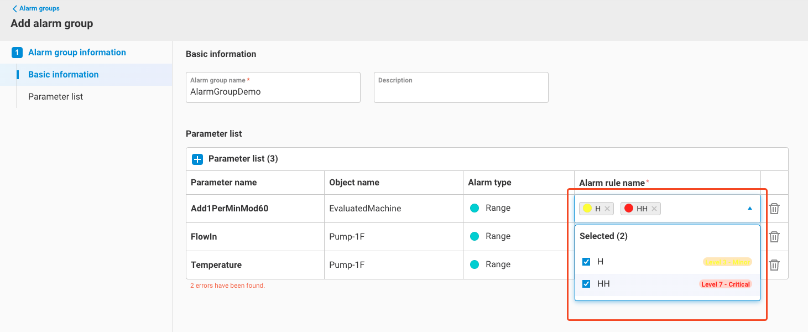The image size is (808, 332).
Task: Open Basic information in the sidebar
Action: point(64,75)
